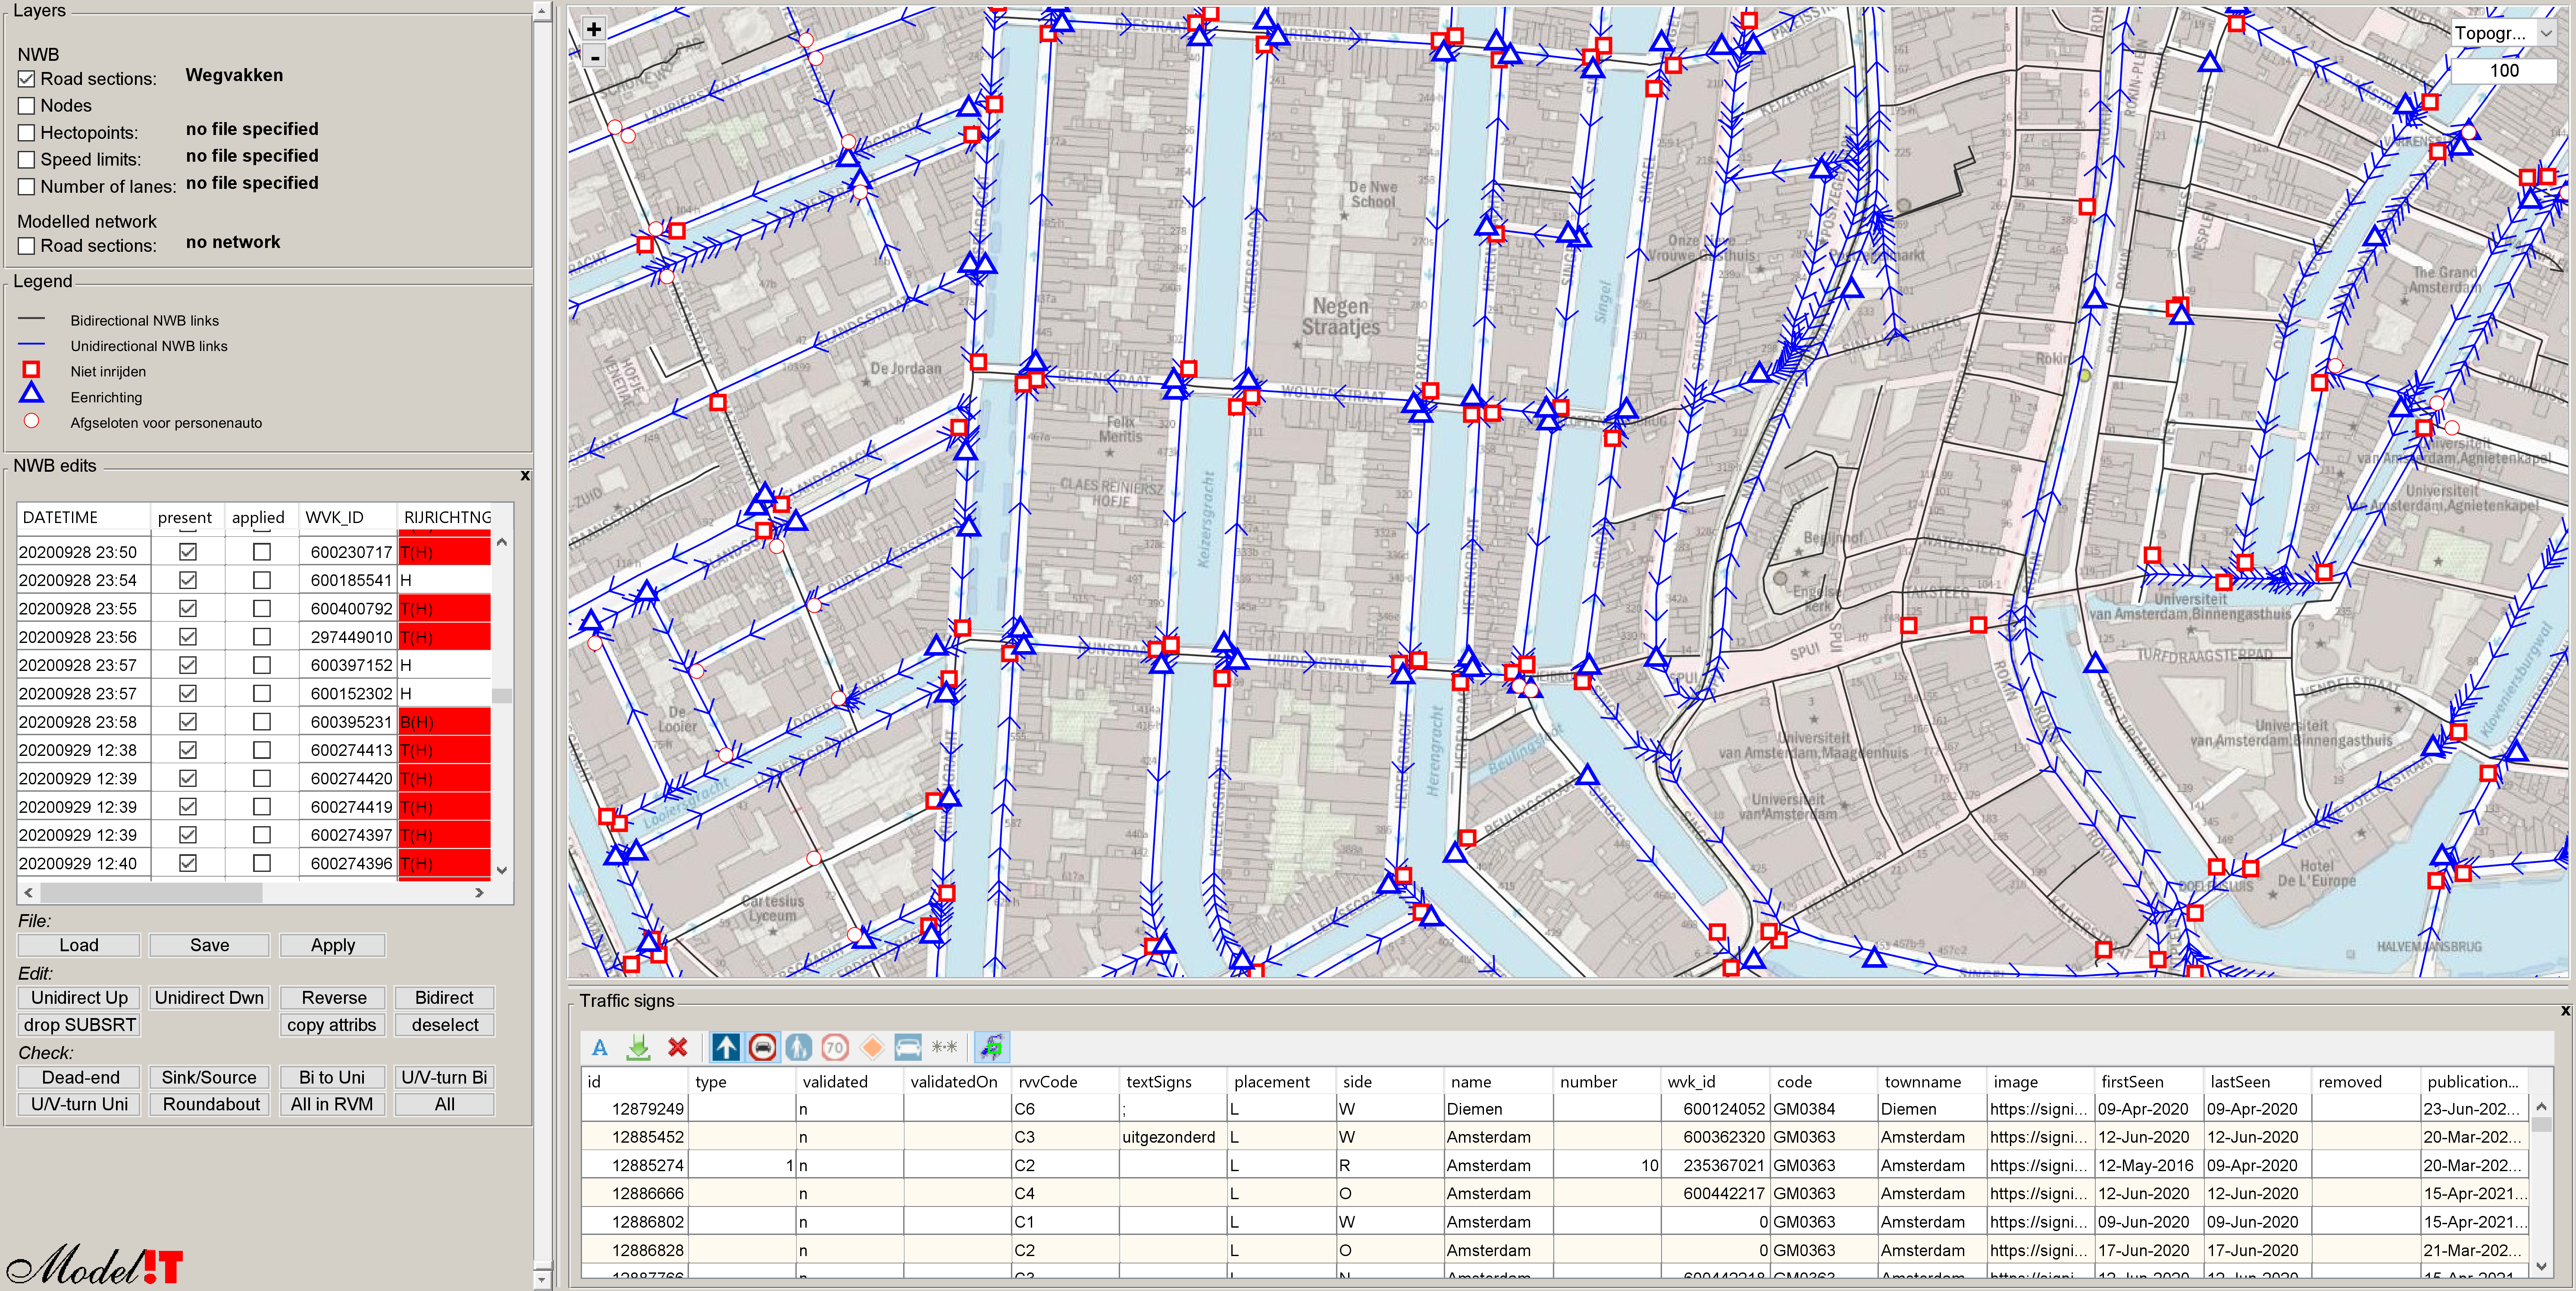The height and width of the screenshot is (1291, 2576).
Task: Click the up arrow of the NWB edits table scrollbar
Action: [x=502, y=542]
